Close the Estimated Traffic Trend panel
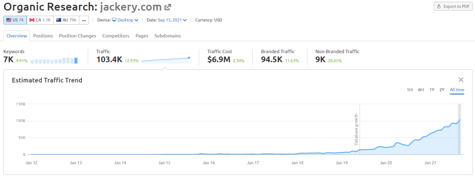475x176 pixels. 461,80
